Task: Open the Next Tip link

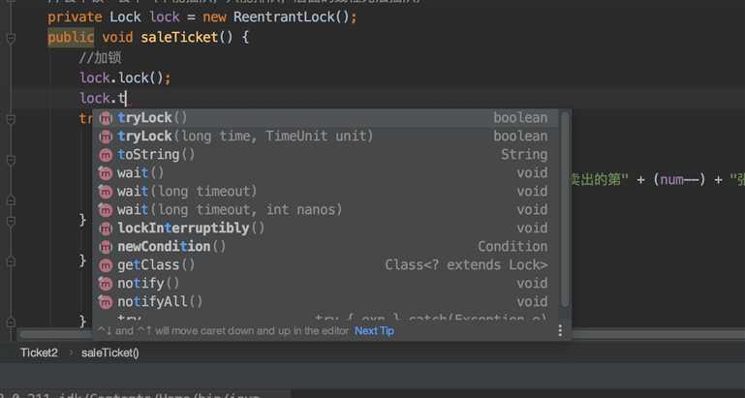Action: [374, 330]
